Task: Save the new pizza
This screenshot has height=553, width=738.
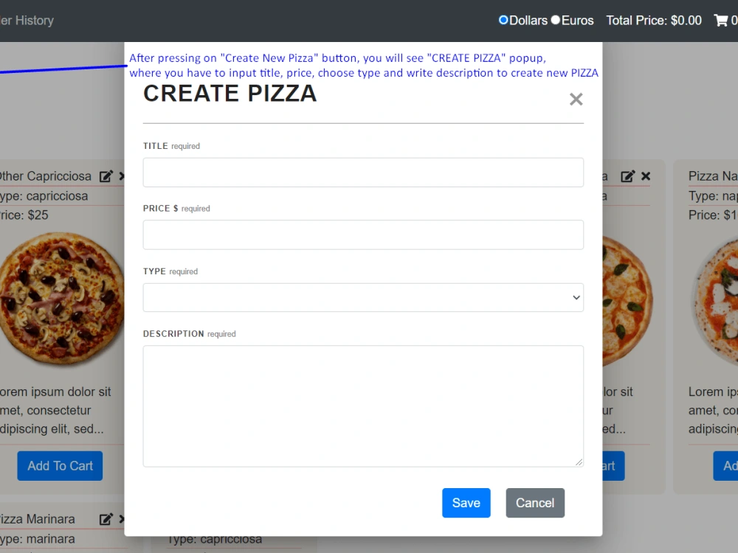Action: point(466,503)
